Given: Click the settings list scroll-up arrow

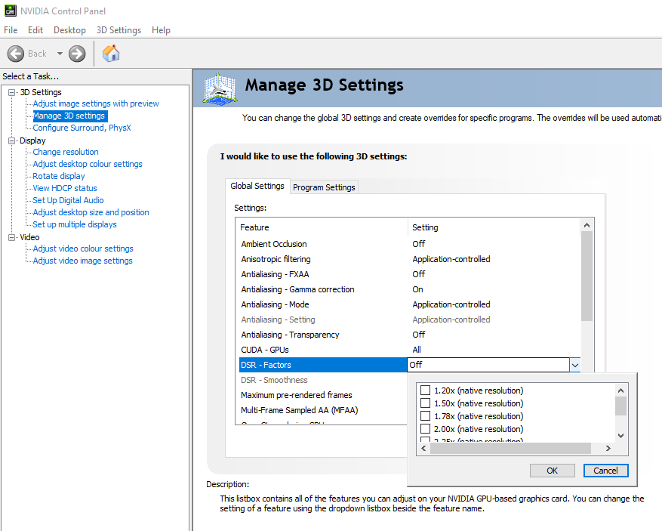Looking at the screenshot, I should (587, 225).
